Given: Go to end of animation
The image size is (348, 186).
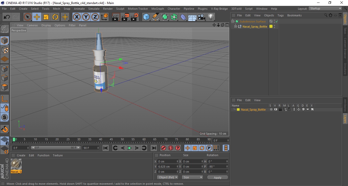Looking at the screenshot, I should click(154, 148).
